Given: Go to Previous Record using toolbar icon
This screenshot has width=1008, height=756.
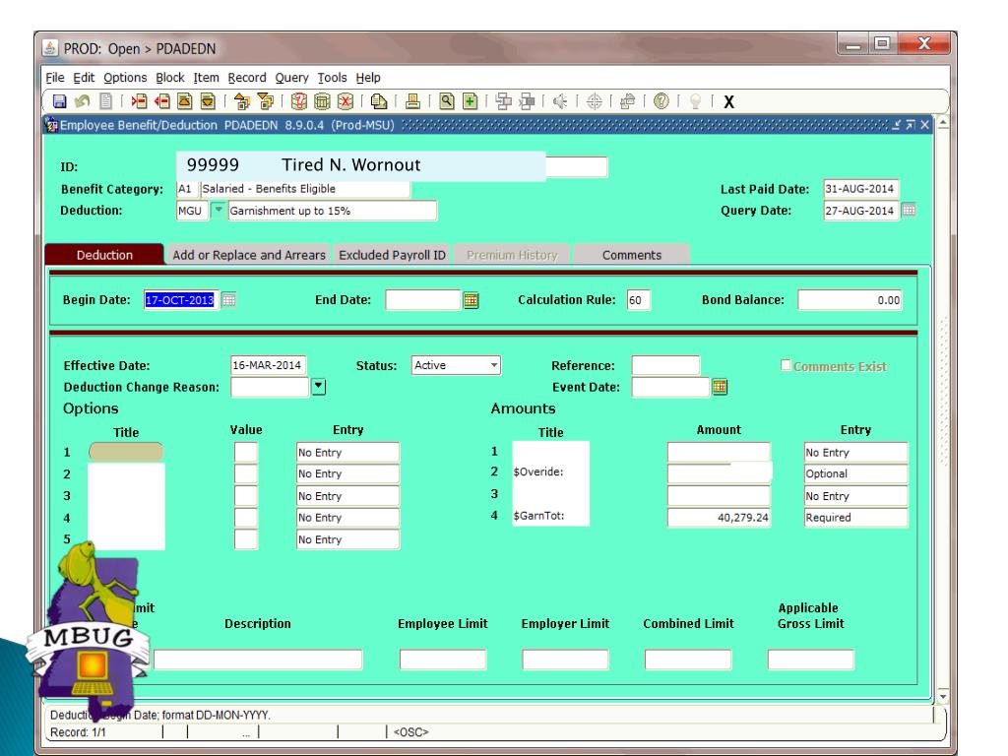Looking at the screenshot, I should (185, 101).
